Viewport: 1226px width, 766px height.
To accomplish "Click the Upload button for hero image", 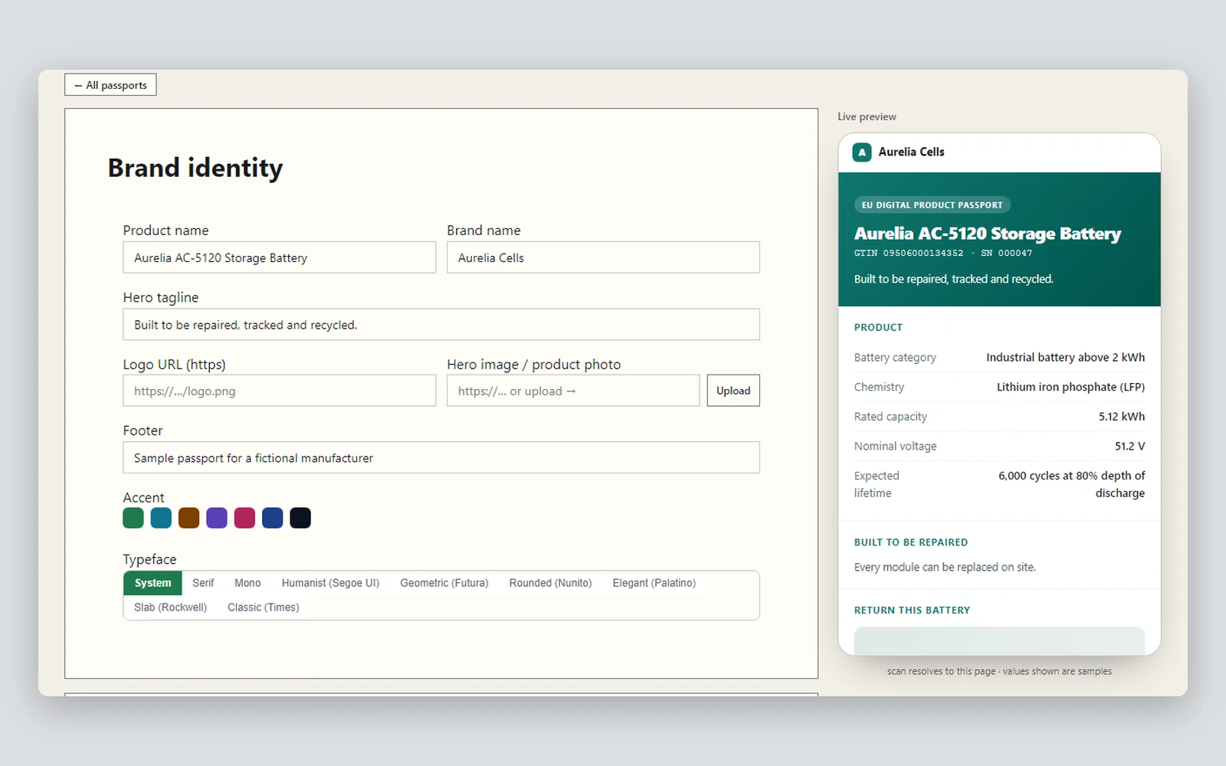I will coord(733,391).
